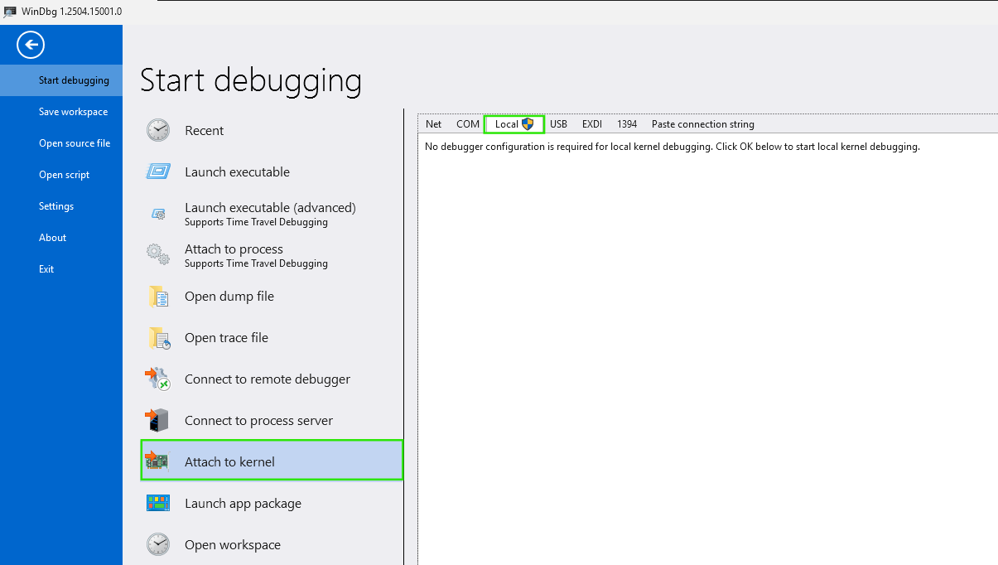Switch to the USB tab

(x=559, y=124)
